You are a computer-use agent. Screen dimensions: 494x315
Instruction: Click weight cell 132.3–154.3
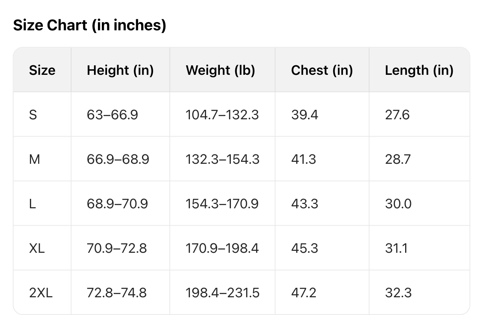coord(222,159)
